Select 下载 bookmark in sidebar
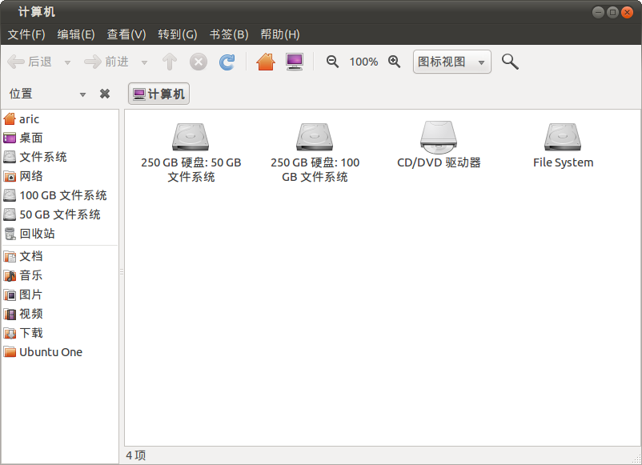Viewport: 642px width, 465px height. coord(60,333)
